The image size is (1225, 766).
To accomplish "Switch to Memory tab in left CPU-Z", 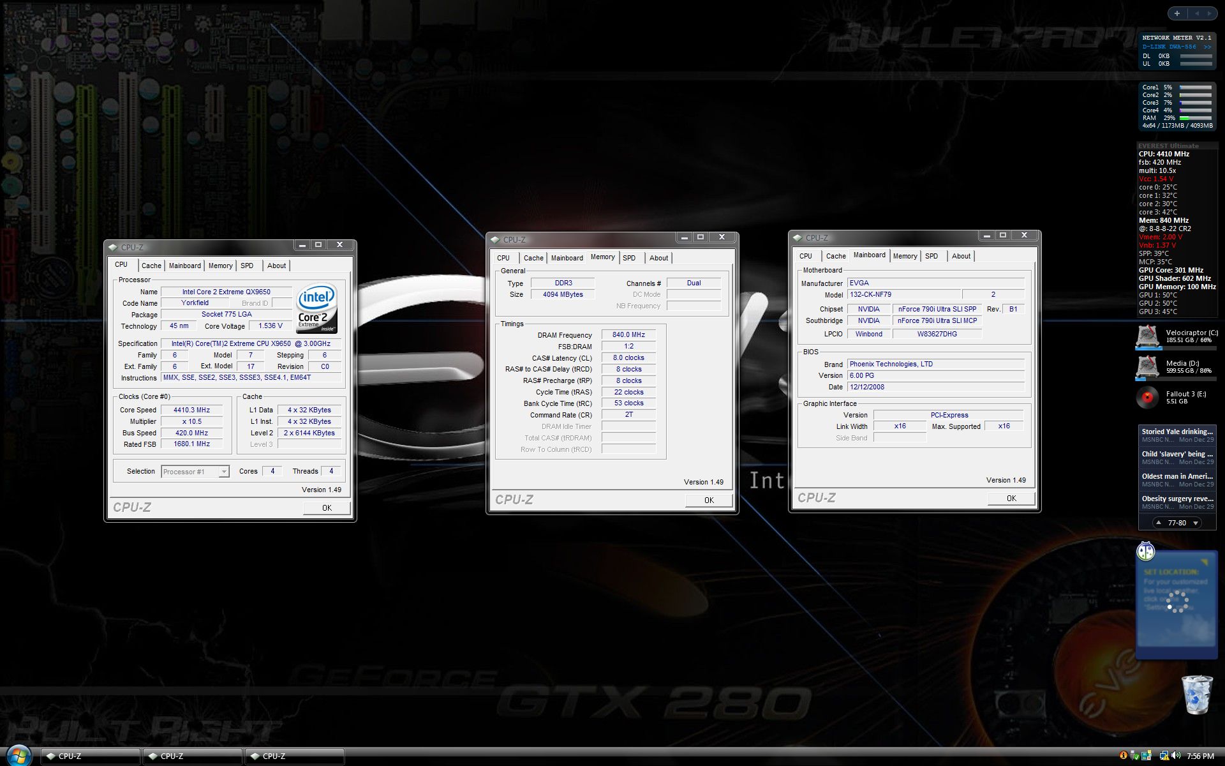I will [x=221, y=266].
